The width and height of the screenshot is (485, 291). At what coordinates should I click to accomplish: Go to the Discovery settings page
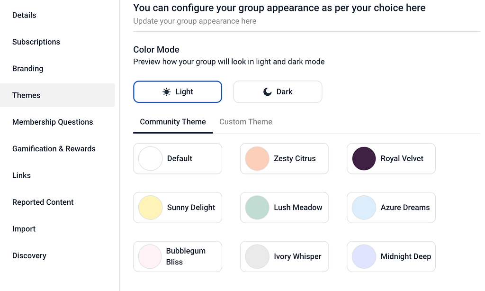click(x=29, y=256)
